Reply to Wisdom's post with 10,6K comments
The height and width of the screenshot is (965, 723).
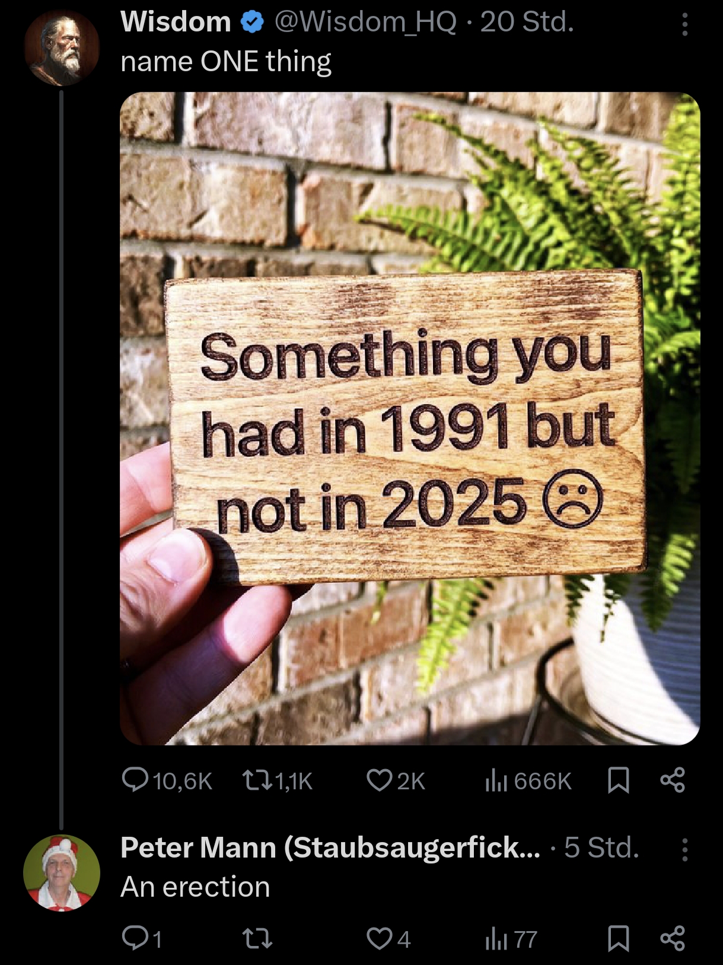point(135,780)
